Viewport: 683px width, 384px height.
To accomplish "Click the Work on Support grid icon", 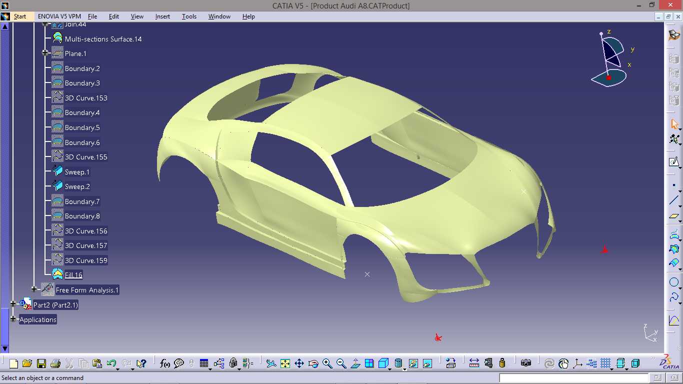I will click(x=605, y=363).
